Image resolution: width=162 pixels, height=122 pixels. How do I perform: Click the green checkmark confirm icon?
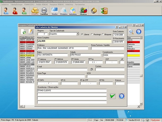(x=113, y=96)
